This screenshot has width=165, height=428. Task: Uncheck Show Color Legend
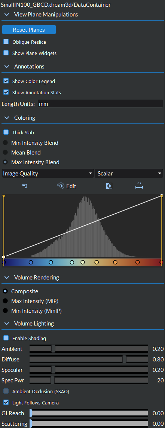tap(6, 81)
